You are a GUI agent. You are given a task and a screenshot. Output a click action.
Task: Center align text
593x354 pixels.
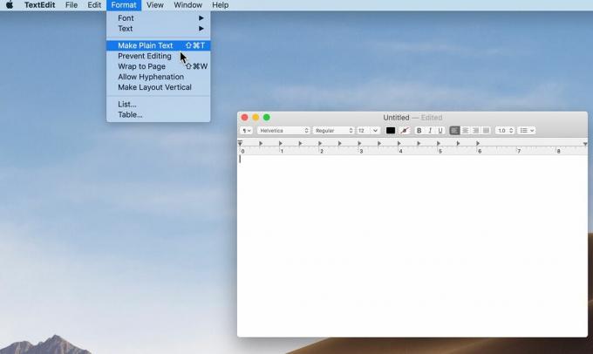(465, 131)
